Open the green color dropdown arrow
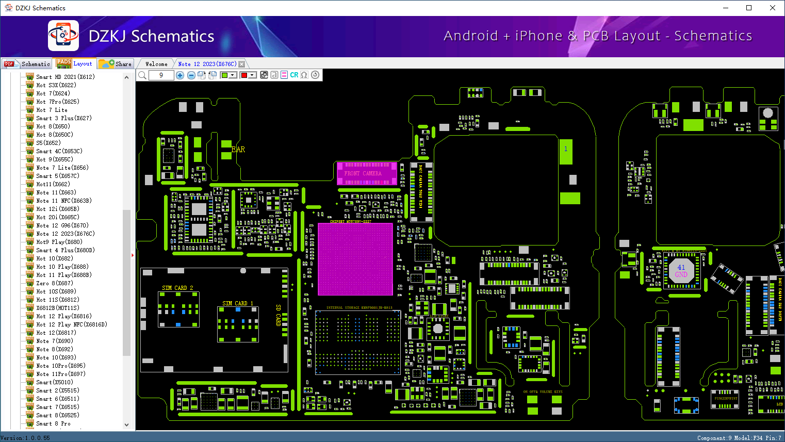The height and width of the screenshot is (442, 785). click(x=233, y=75)
